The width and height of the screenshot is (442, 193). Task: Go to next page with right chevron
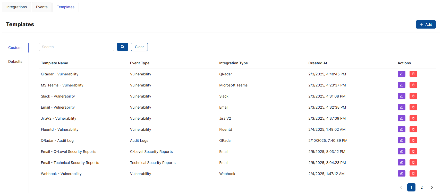point(432,187)
